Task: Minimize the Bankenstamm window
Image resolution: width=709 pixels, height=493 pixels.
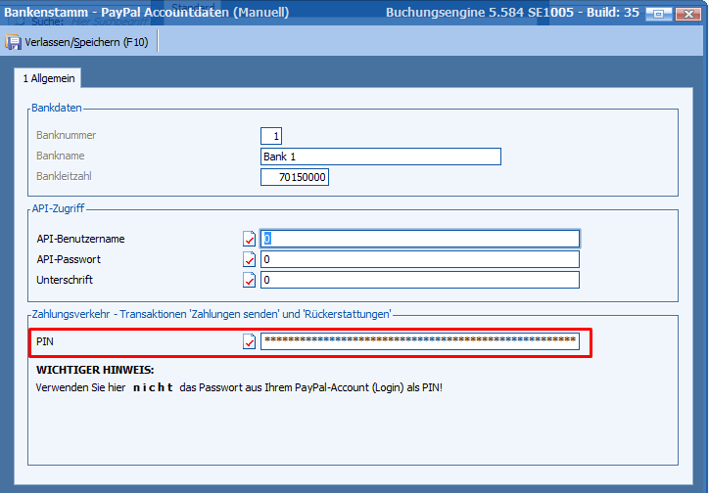Action: click(656, 14)
